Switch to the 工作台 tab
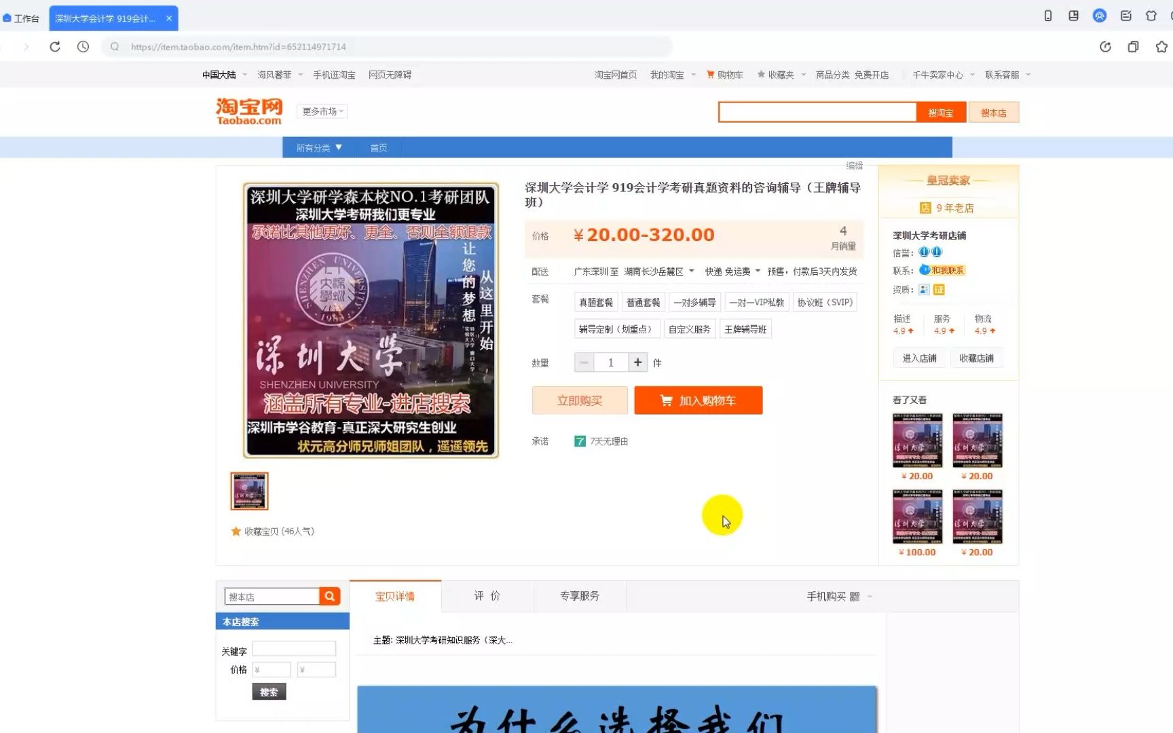Image resolution: width=1173 pixels, height=733 pixels. coord(22,18)
